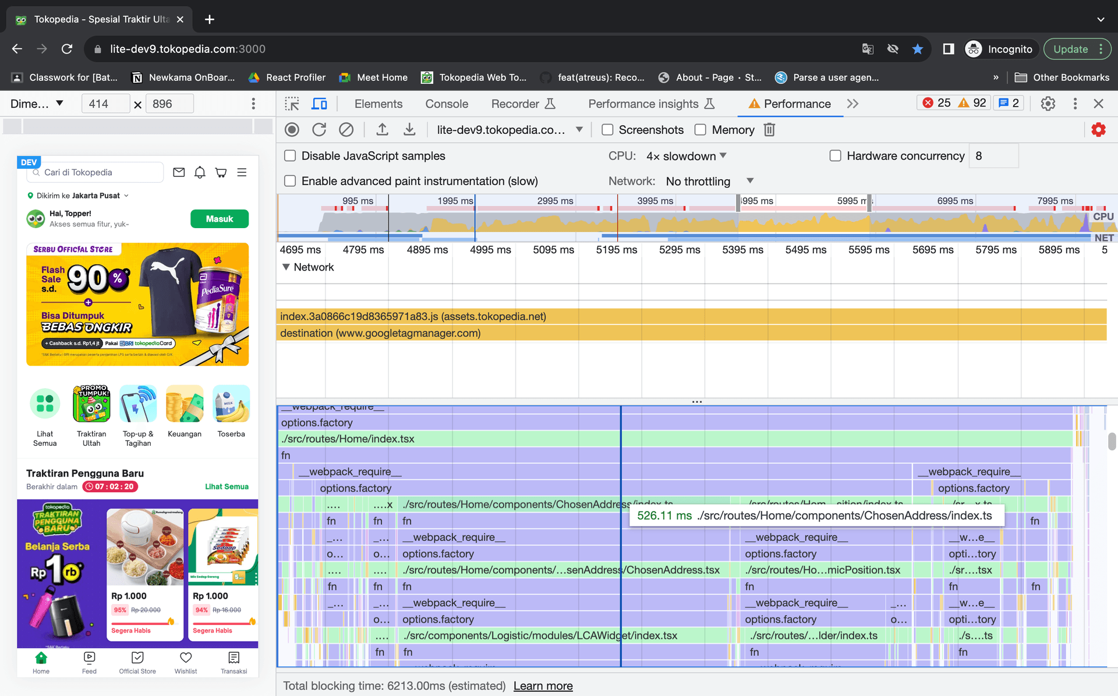Viewport: 1118px width, 696px height.
Task: Show hidden bookmarks chevron
Action: 996,77
